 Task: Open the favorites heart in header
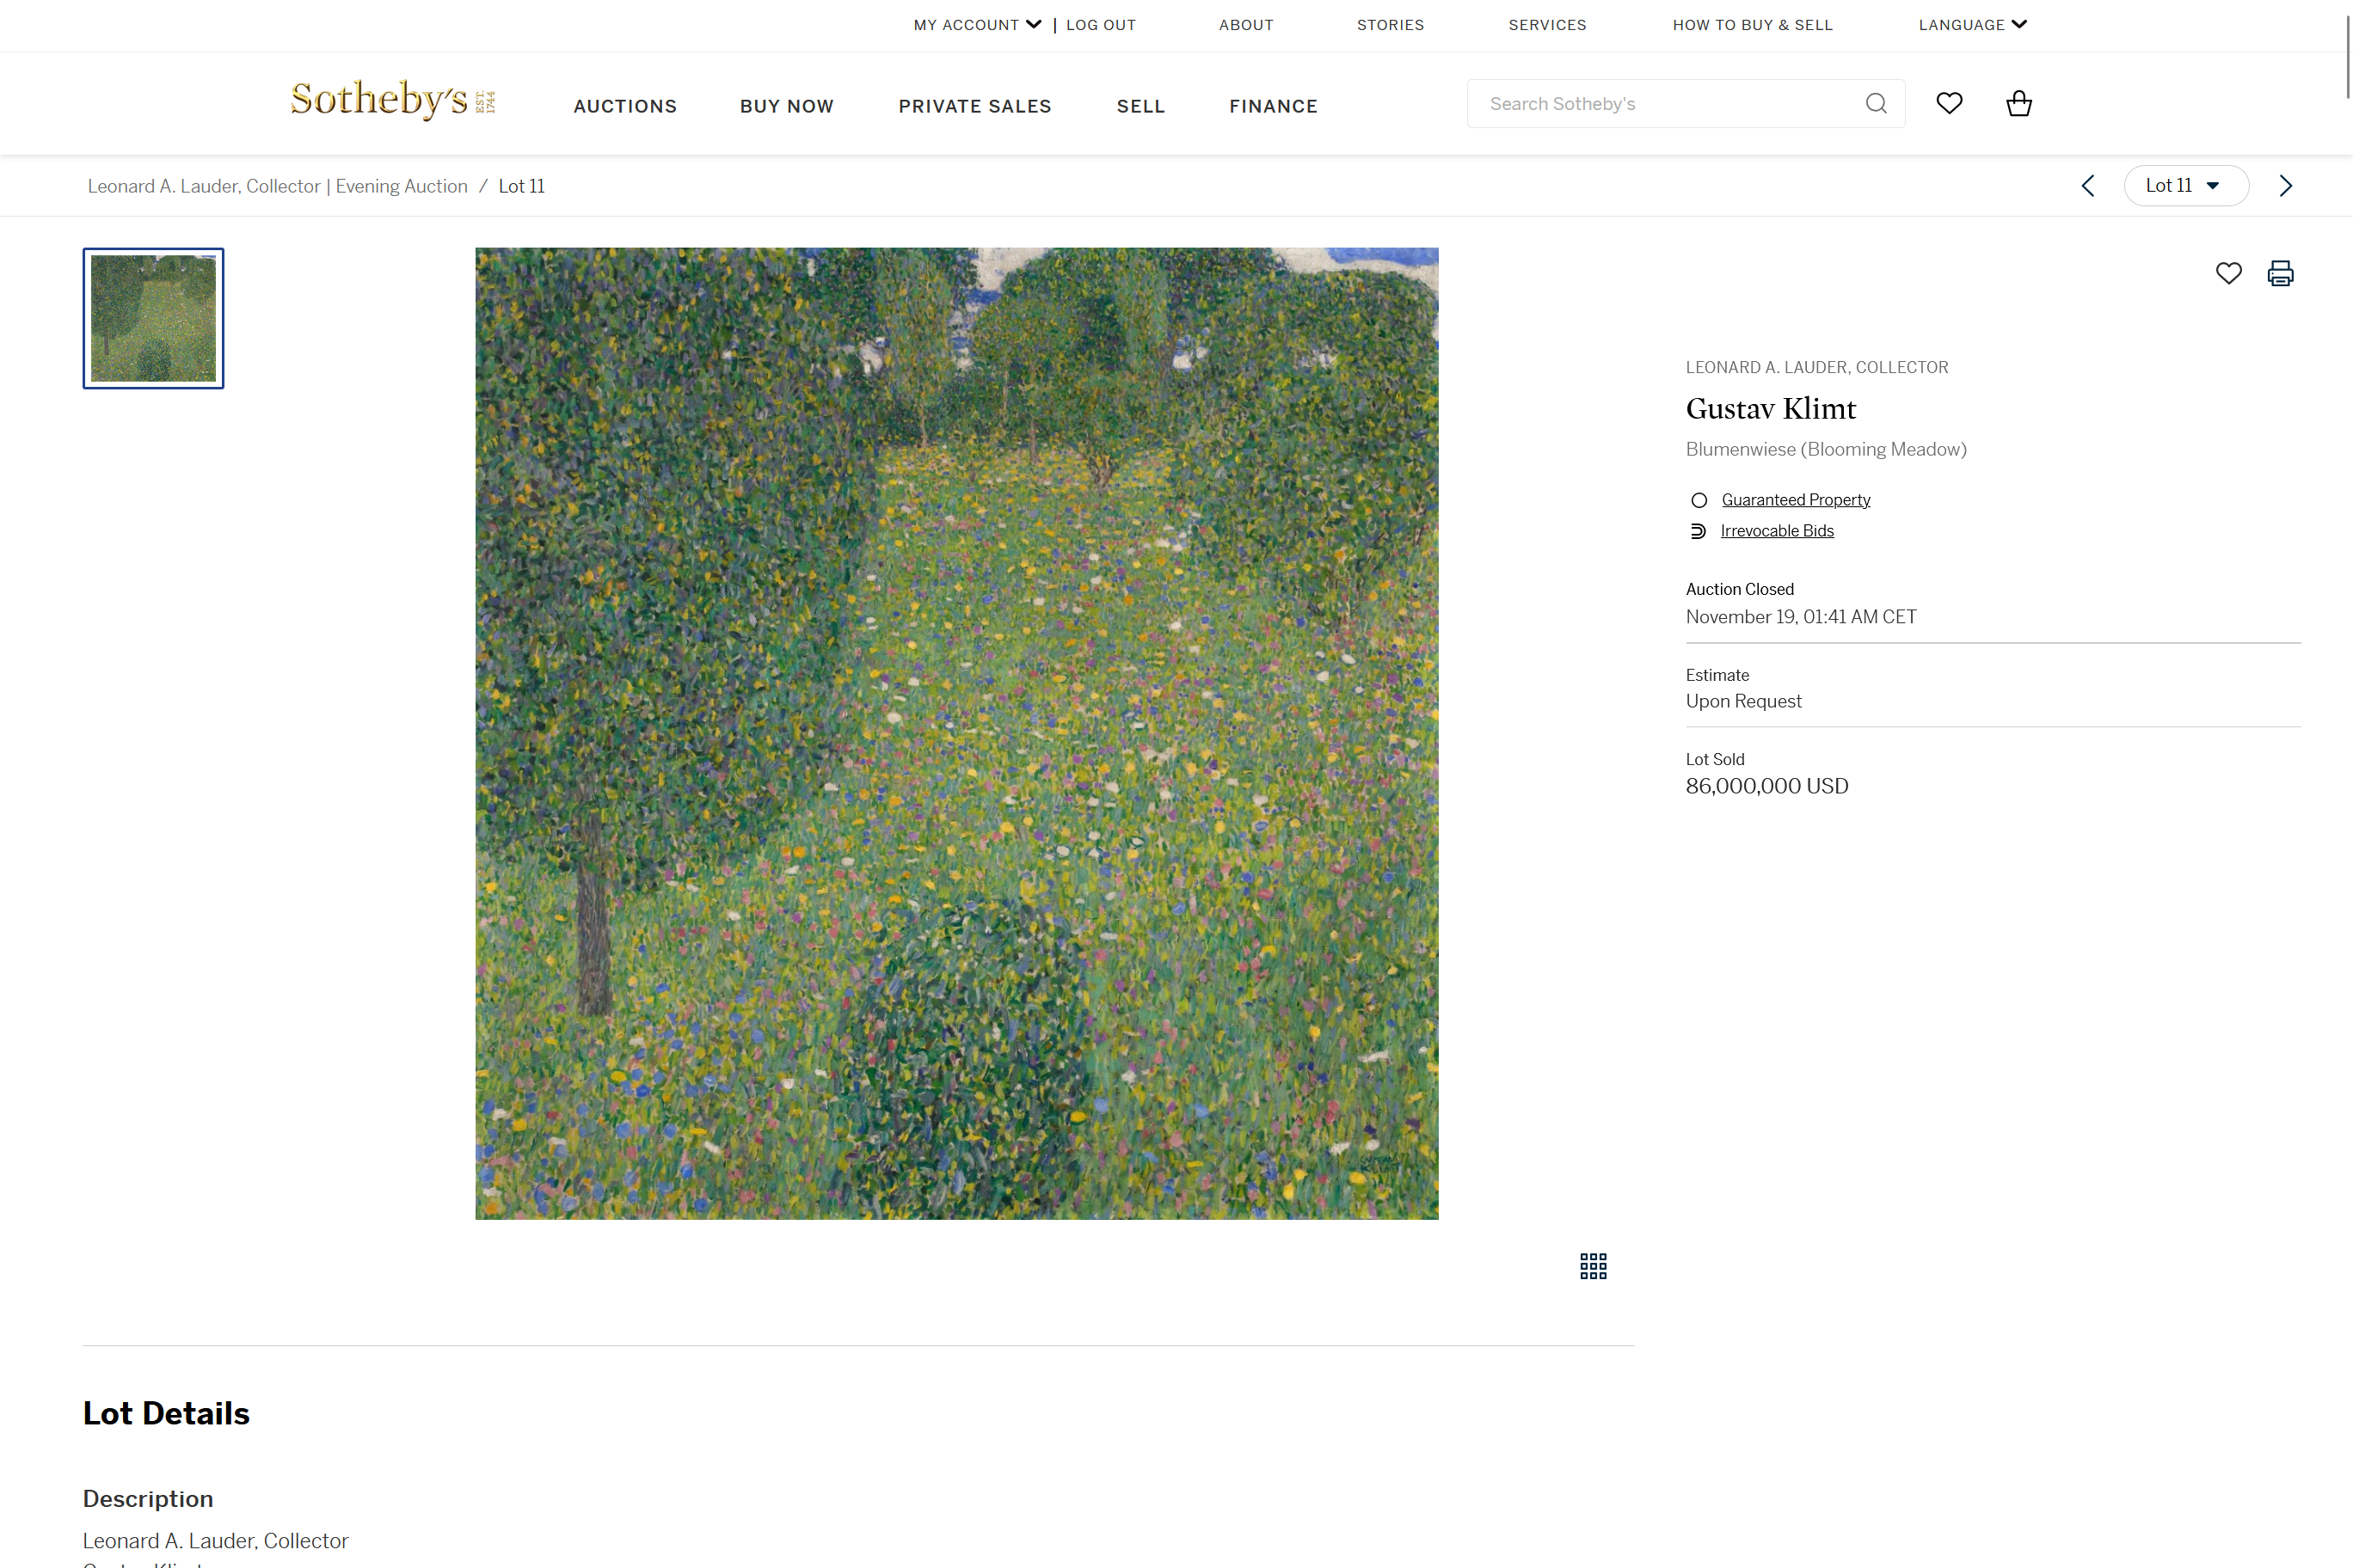point(1949,103)
